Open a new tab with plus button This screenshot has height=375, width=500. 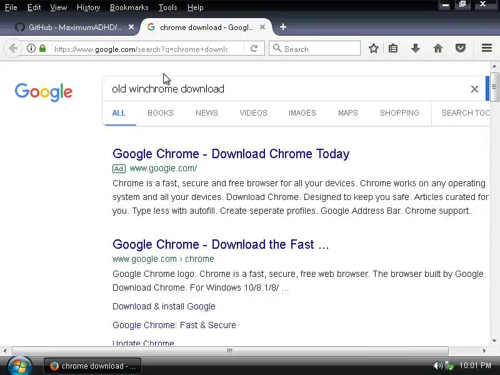pos(283,27)
